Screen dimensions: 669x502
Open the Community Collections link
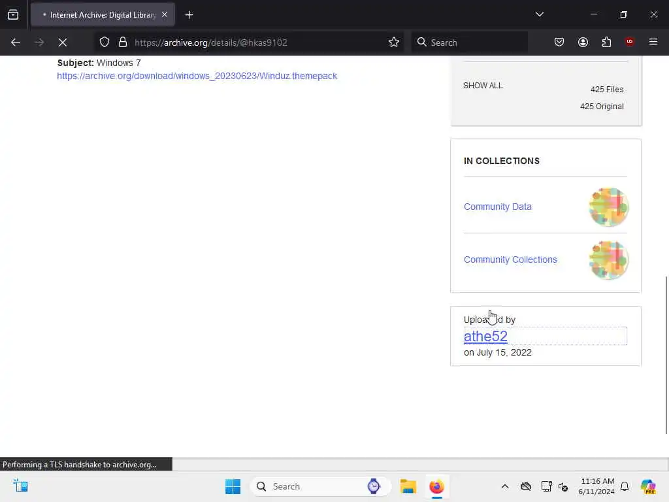(510, 259)
